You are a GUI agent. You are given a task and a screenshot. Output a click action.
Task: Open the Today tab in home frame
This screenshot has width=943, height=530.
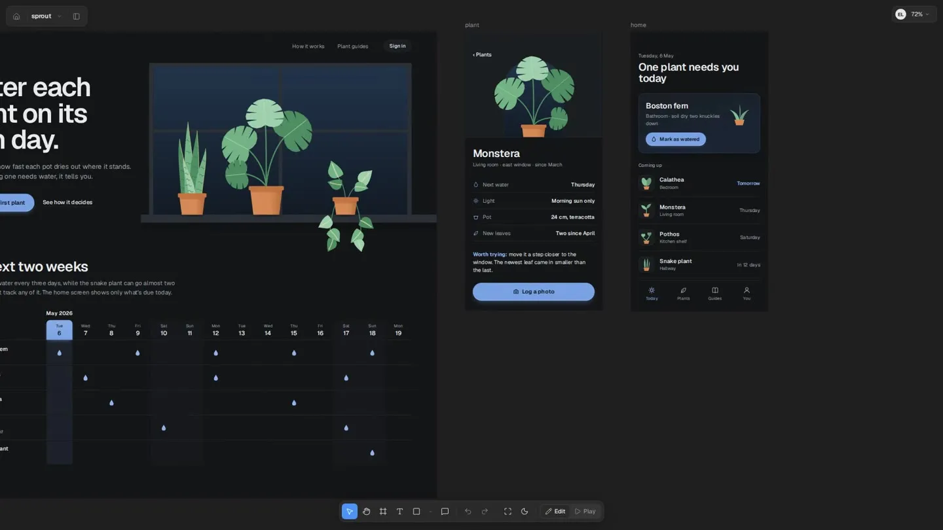click(x=652, y=294)
